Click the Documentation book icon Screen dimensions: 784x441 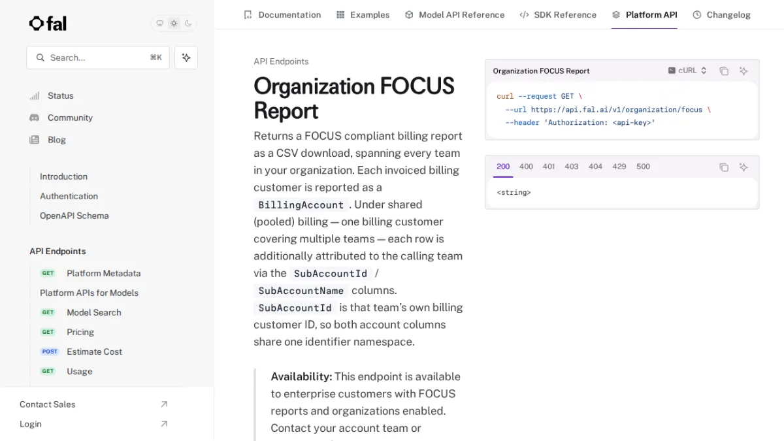click(248, 14)
